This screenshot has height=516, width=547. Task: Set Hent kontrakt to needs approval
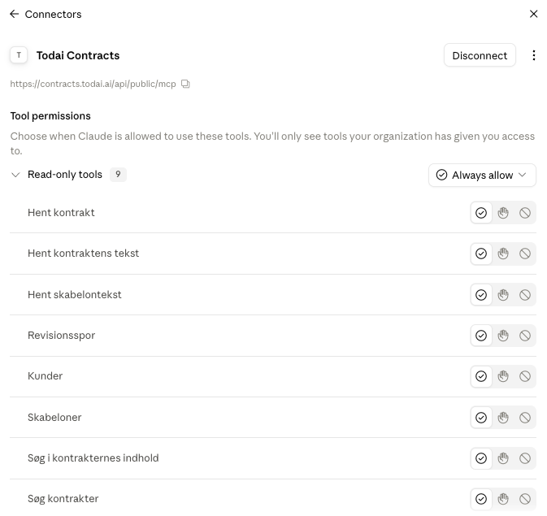pos(502,213)
